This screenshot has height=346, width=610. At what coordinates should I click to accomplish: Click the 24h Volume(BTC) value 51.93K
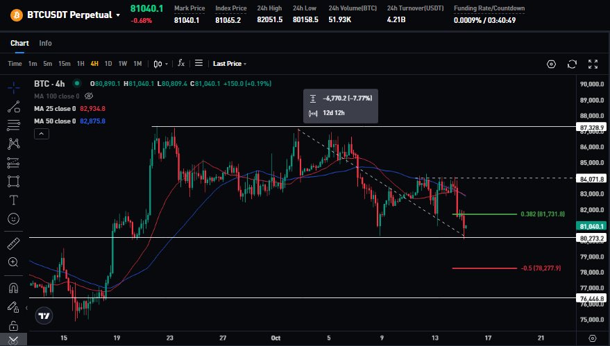[340, 20]
